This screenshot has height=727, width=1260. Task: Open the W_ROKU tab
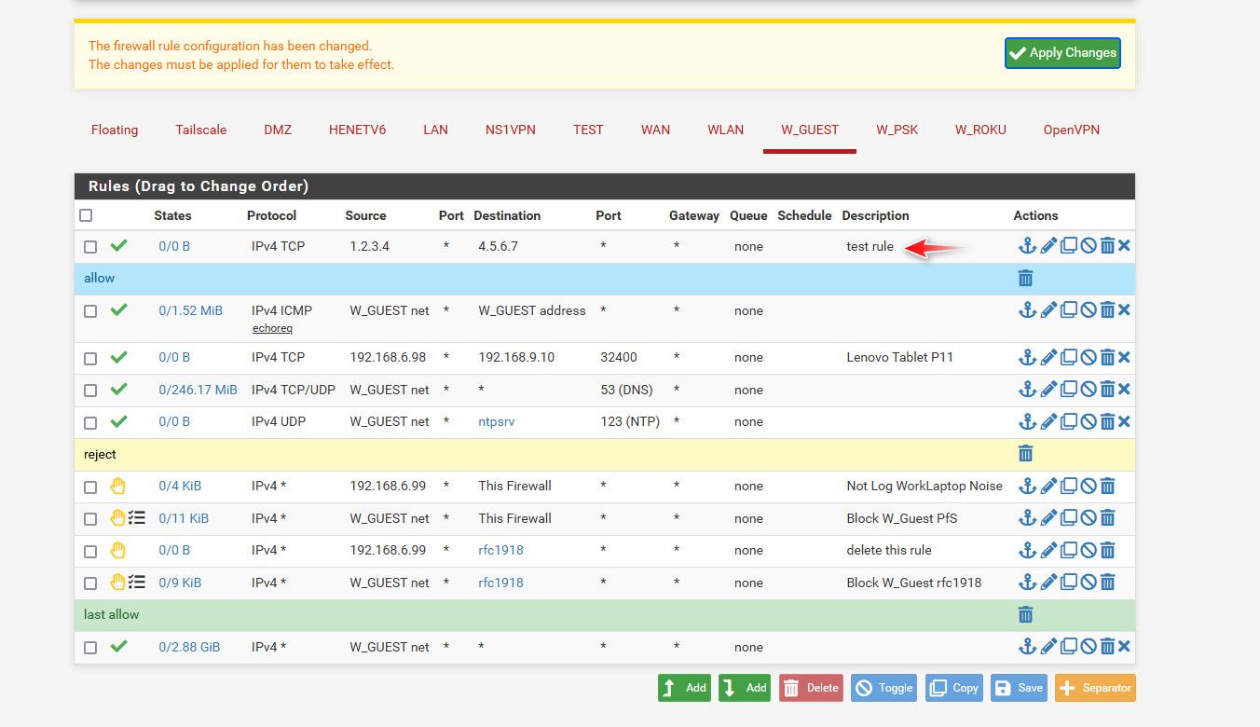pos(980,130)
